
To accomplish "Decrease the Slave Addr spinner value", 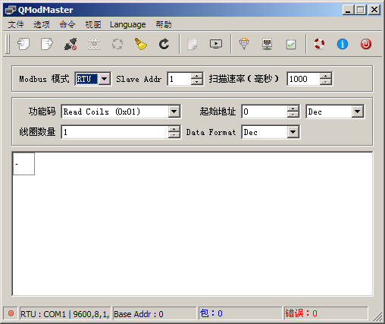I will click(196, 82).
